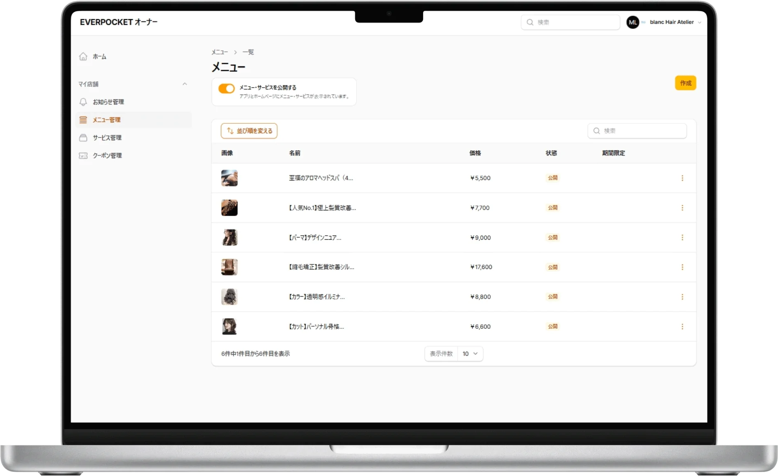The height and width of the screenshot is (476, 778).
Task: Click the EVERPOCKET オーナー logo
Action: [x=119, y=22]
